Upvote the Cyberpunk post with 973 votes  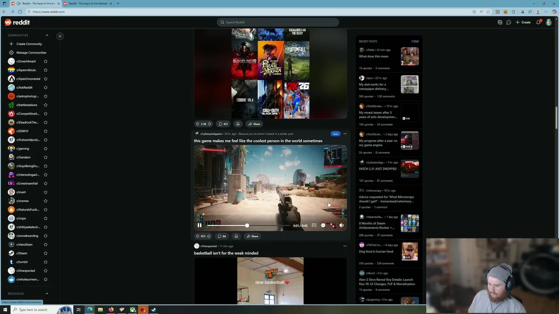[x=197, y=236]
